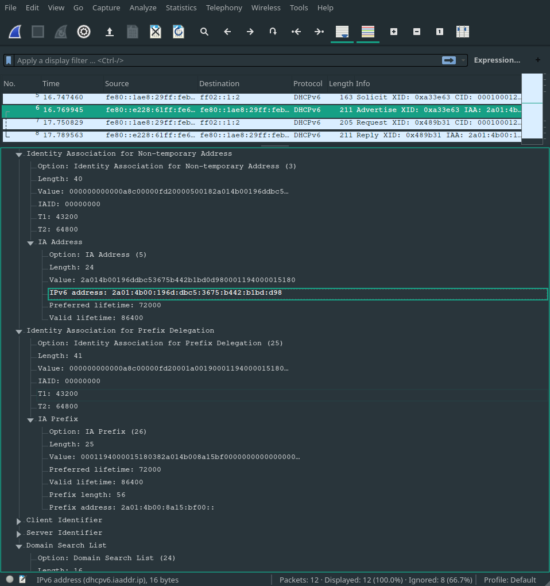
Task: Open capture file properties icon
Action: 23,579
